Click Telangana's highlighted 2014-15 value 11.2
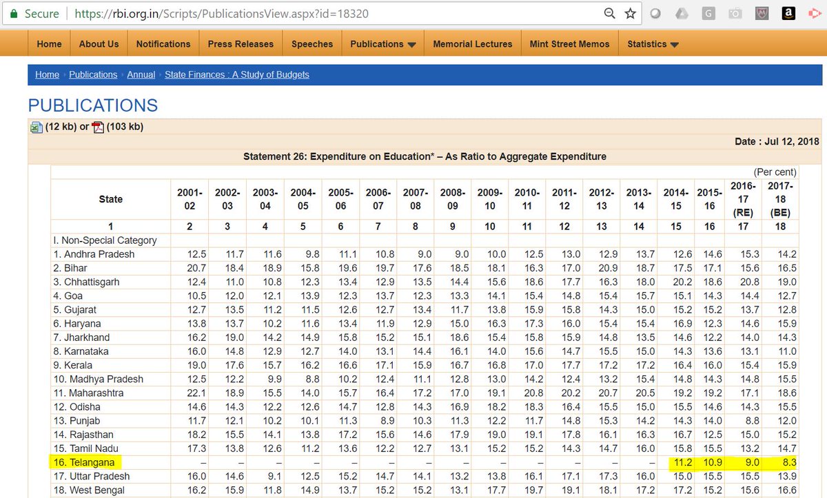 coord(683,462)
